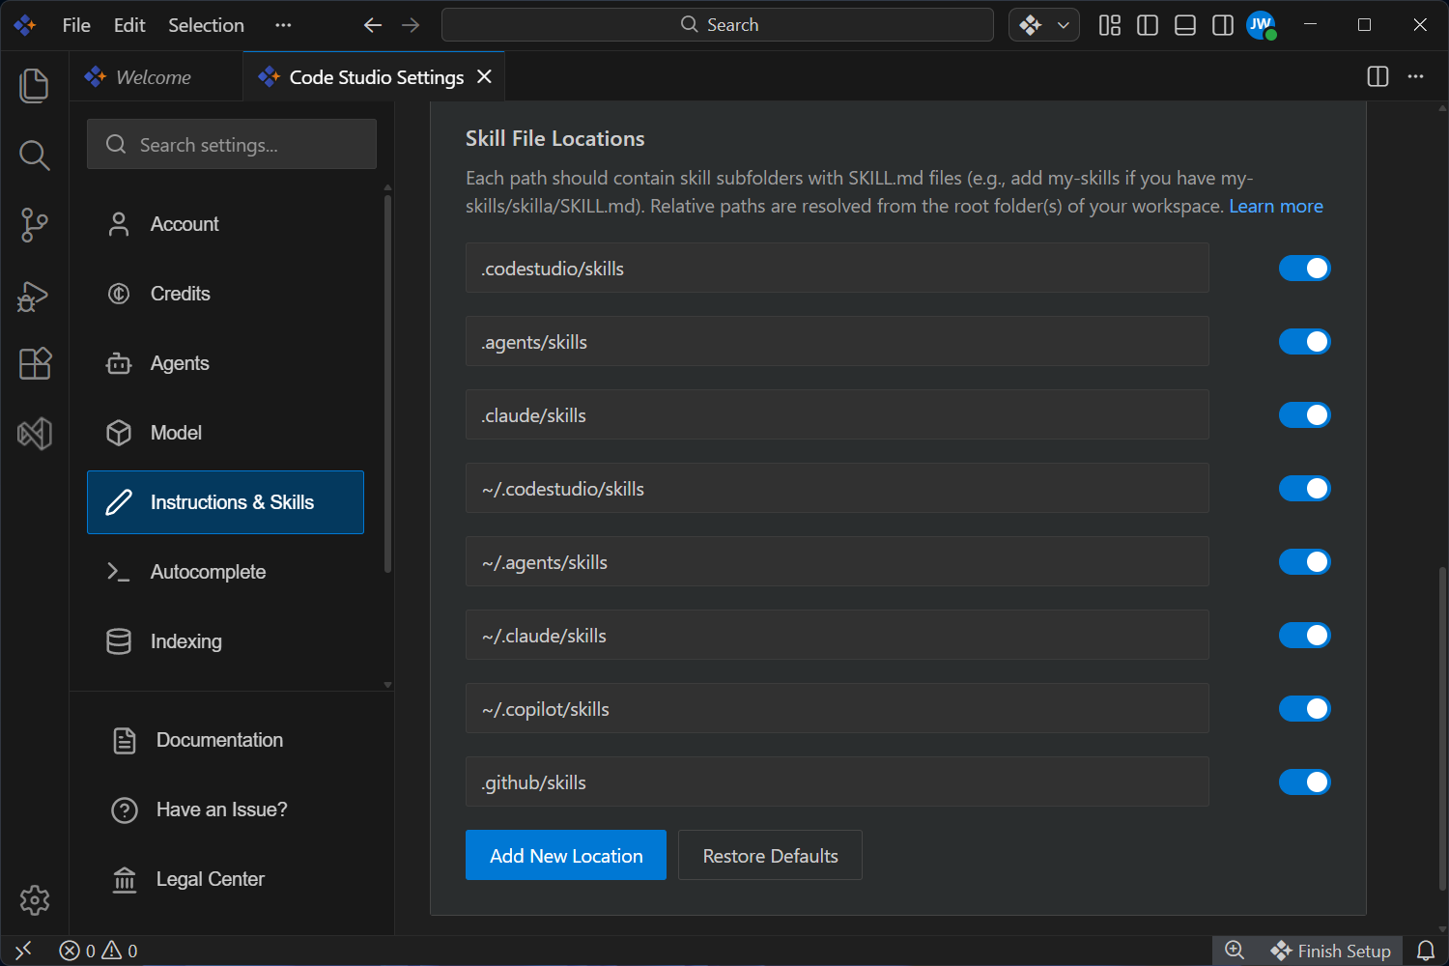This screenshot has width=1449, height=966.
Task: Toggle off ~/.codestudio/skills location
Action: tap(1305, 488)
